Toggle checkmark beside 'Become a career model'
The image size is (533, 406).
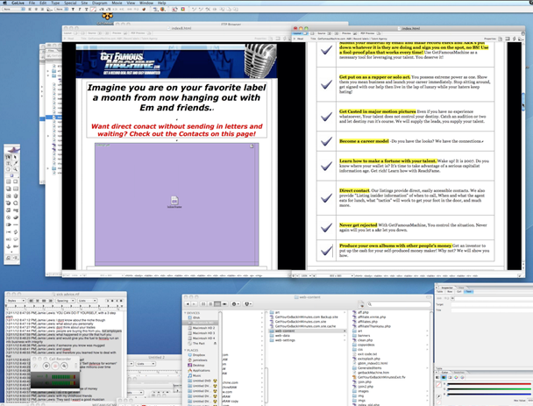click(x=325, y=140)
